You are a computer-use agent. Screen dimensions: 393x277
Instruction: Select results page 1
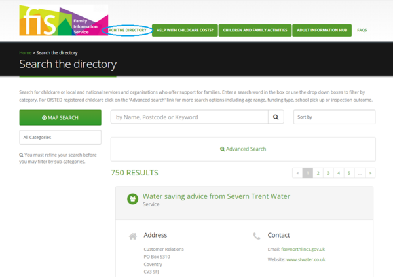[308, 173]
